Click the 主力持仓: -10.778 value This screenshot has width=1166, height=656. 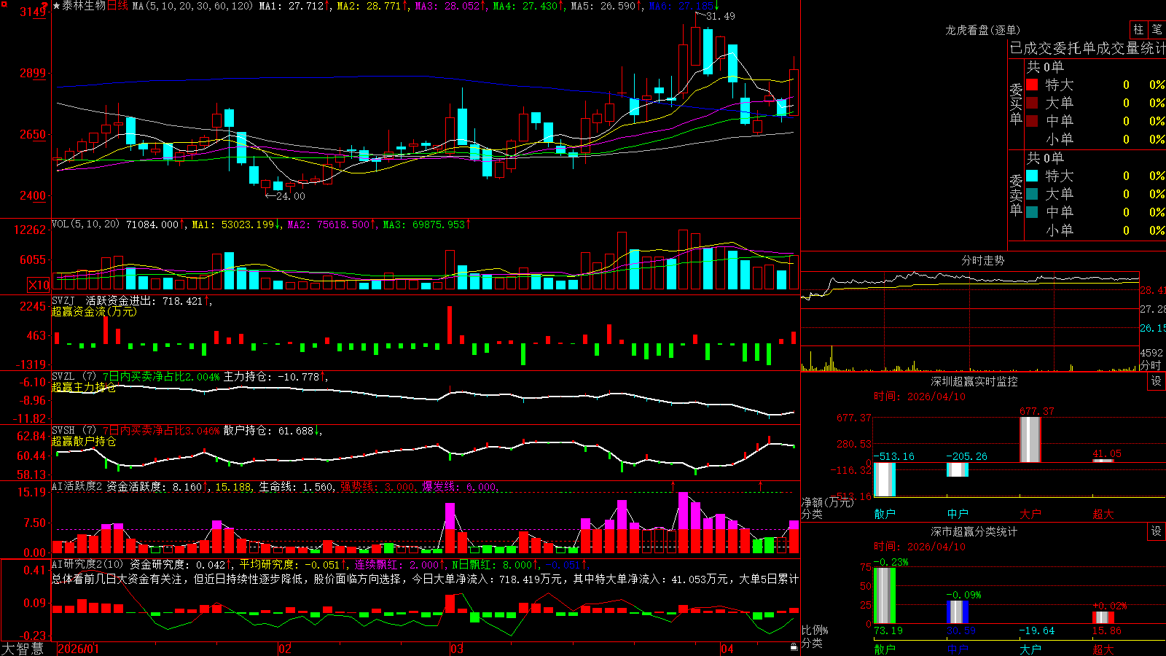pyautogui.click(x=272, y=377)
